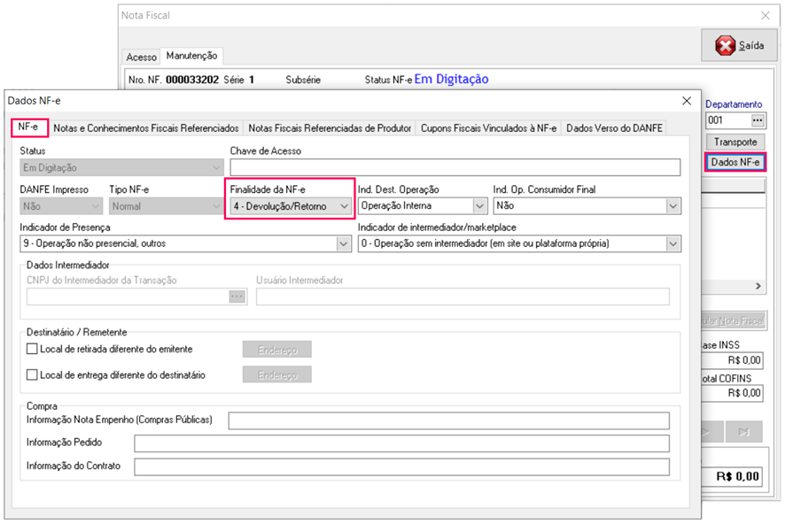Open Cupons Fiscais Vinculados à NF-e tab
This screenshot has width=785, height=524.
[488, 128]
